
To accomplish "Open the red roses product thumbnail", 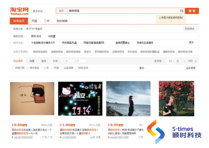I will click(x=176, y=99).
